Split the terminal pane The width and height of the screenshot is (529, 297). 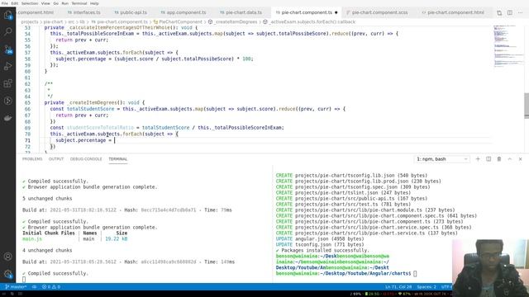[x=488, y=159]
